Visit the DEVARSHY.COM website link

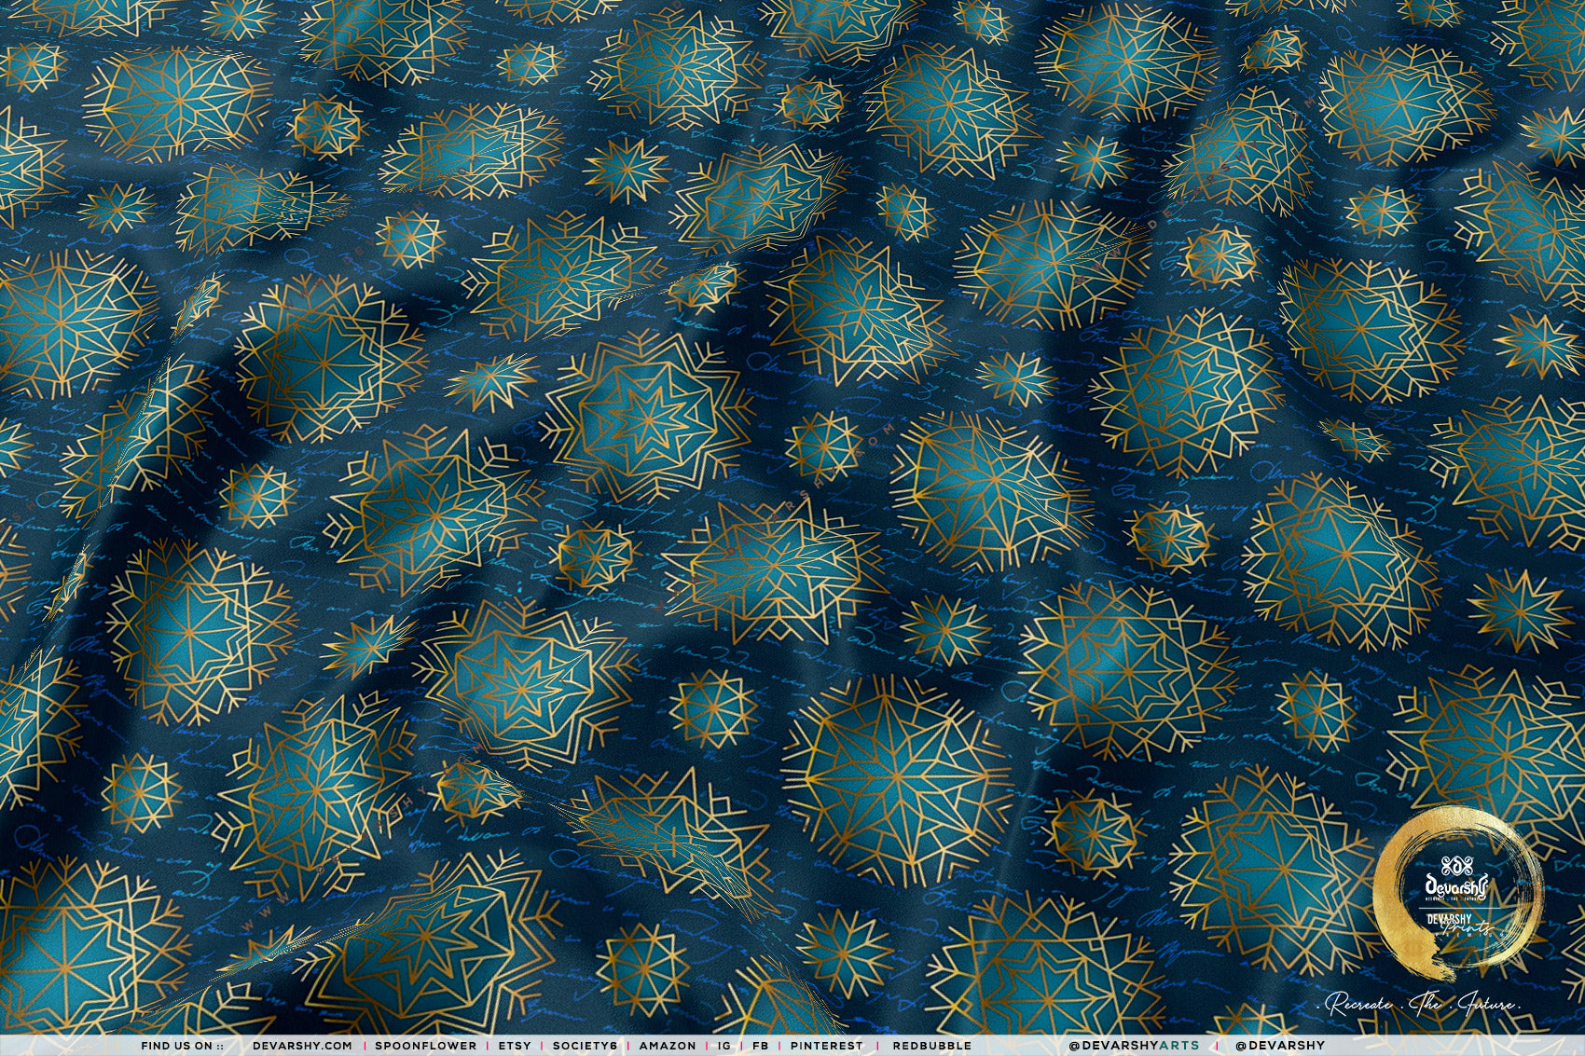click(302, 1046)
